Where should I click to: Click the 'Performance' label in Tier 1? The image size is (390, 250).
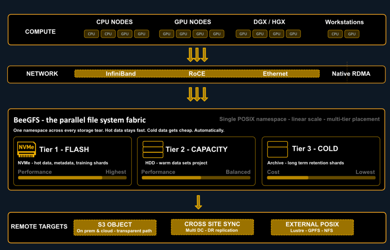tap(35, 172)
